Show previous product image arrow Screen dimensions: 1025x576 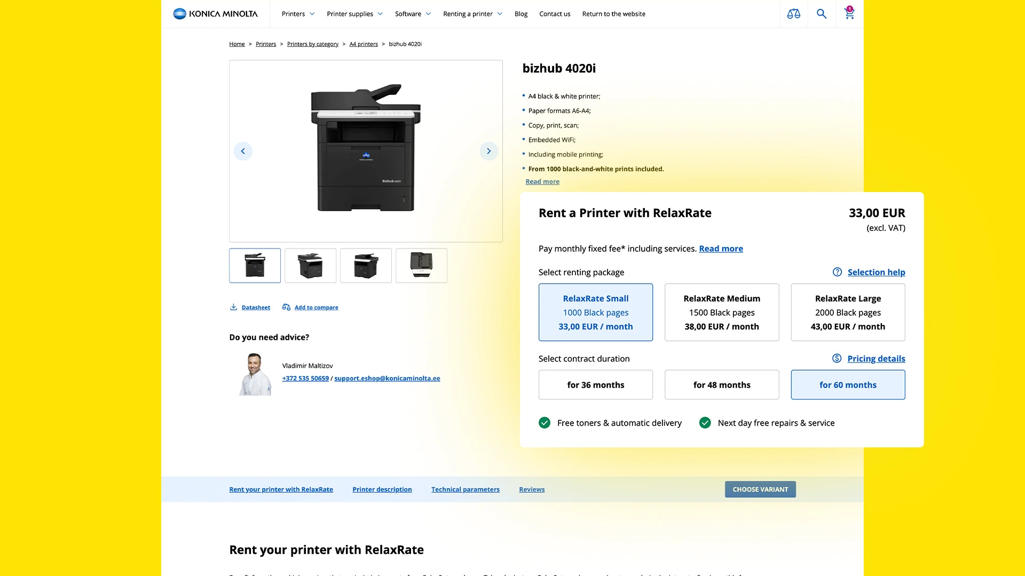[243, 151]
